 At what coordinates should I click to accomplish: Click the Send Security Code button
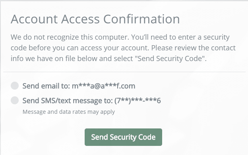point(123,137)
